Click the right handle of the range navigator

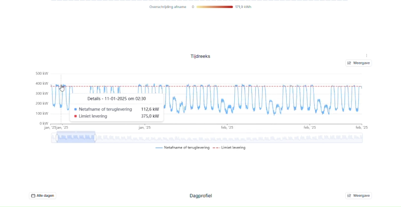pyautogui.click(x=95, y=138)
